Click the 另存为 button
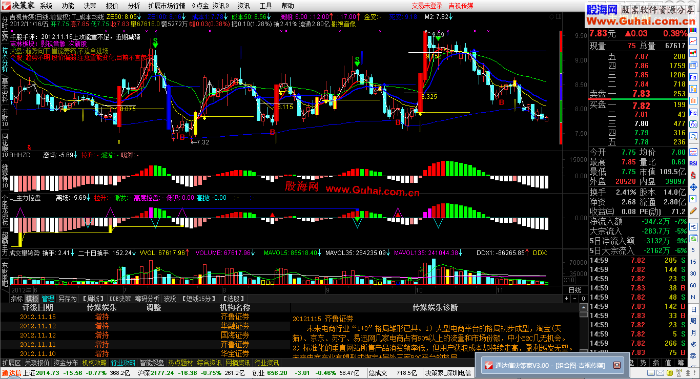Image resolution: width=700 pixels, height=379 pixels. point(67,298)
